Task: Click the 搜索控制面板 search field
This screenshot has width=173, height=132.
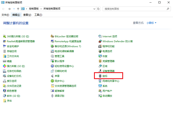Action: coord(137,9)
